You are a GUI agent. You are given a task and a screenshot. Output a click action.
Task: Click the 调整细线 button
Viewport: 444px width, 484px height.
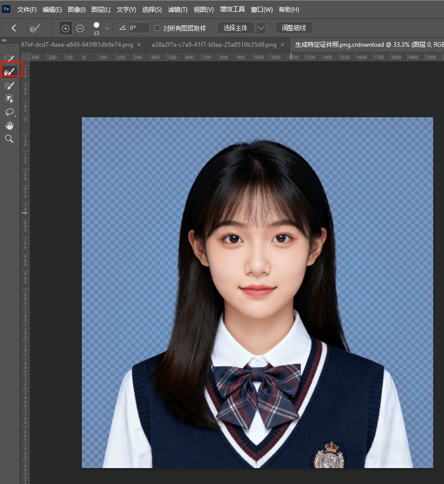pyautogui.click(x=294, y=28)
